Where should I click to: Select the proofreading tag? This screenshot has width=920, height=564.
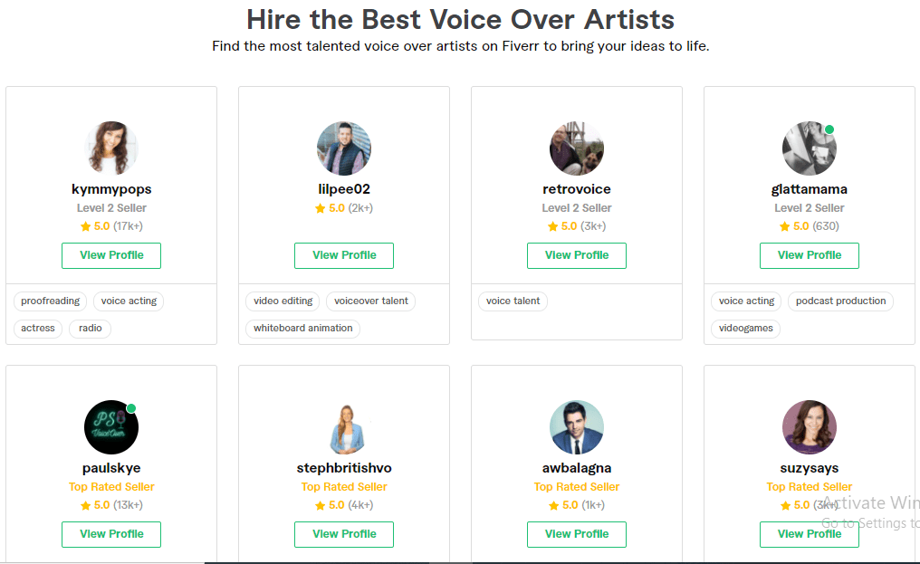click(x=51, y=301)
